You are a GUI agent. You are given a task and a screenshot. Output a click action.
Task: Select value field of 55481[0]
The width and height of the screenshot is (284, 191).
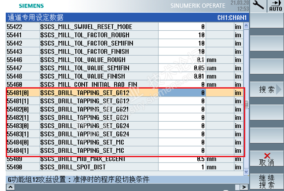(x=182, y=93)
